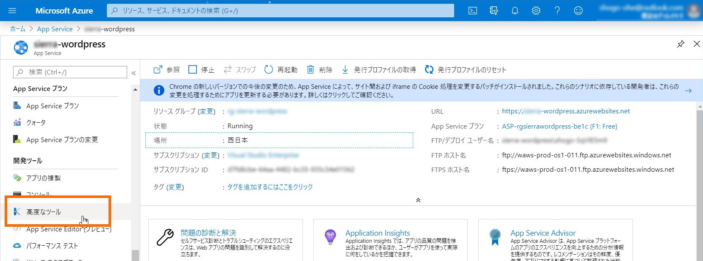Click 発行プロファイルの取得 download button
The width and height of the screenshot is (703, 261).
point(379,69)
